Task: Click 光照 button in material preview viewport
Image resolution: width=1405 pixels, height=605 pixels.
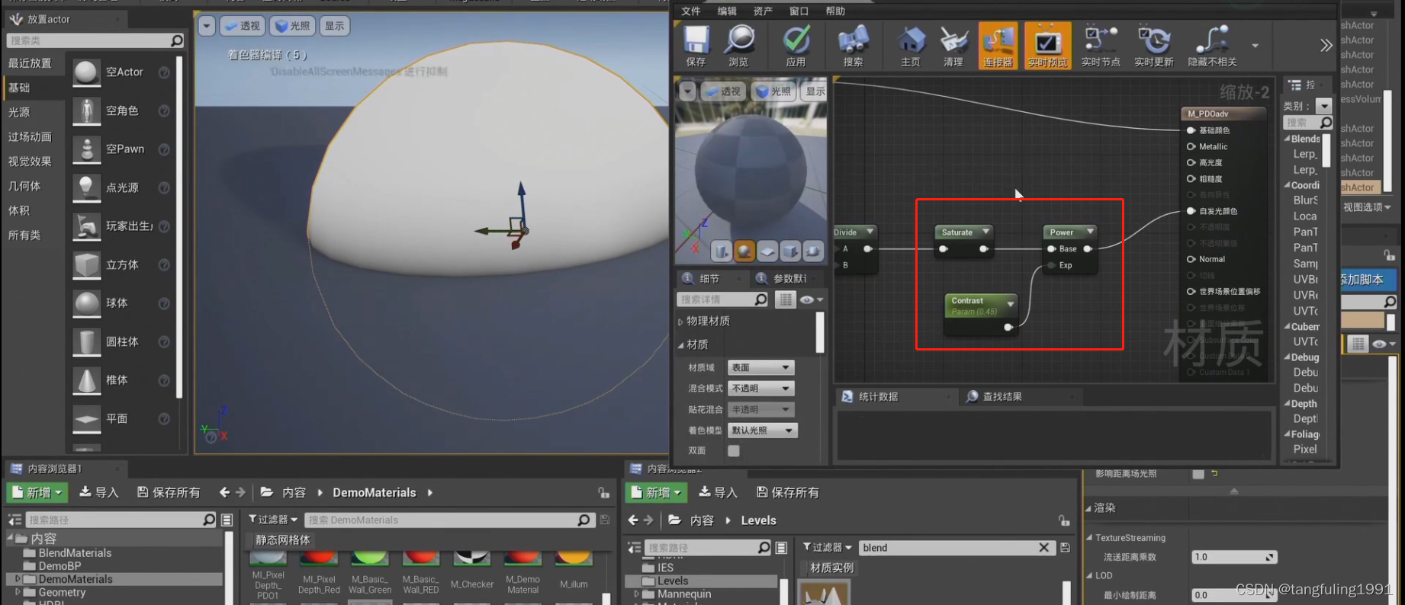Action: tap(774, 91)
